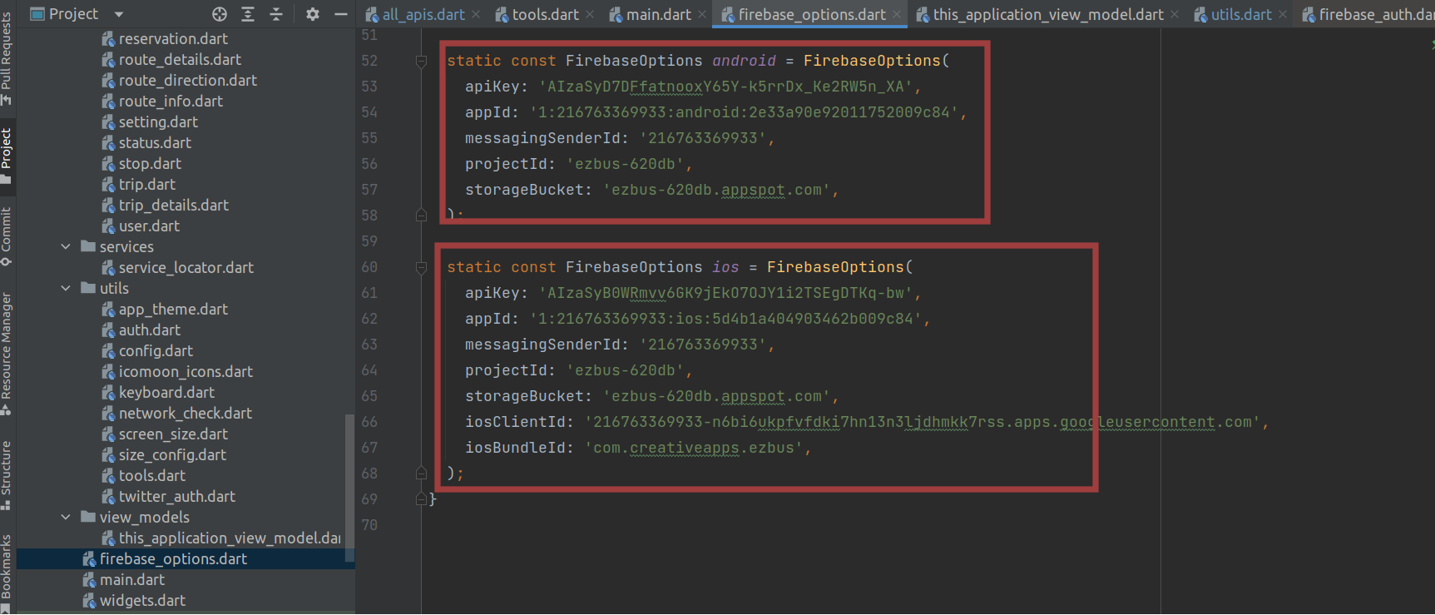Click the locate/select opened file icon
The height and width of the screenshot is (615, 1435).
point(220,14)
